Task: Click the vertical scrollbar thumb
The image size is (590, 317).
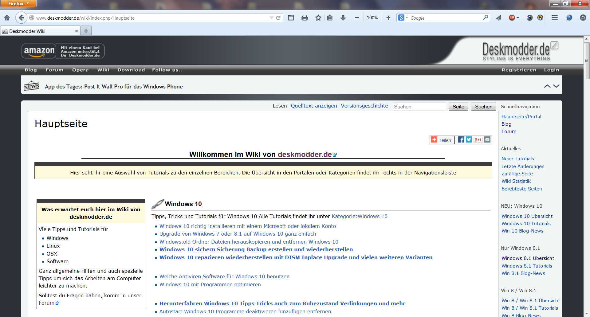Action: pos(587,61)
